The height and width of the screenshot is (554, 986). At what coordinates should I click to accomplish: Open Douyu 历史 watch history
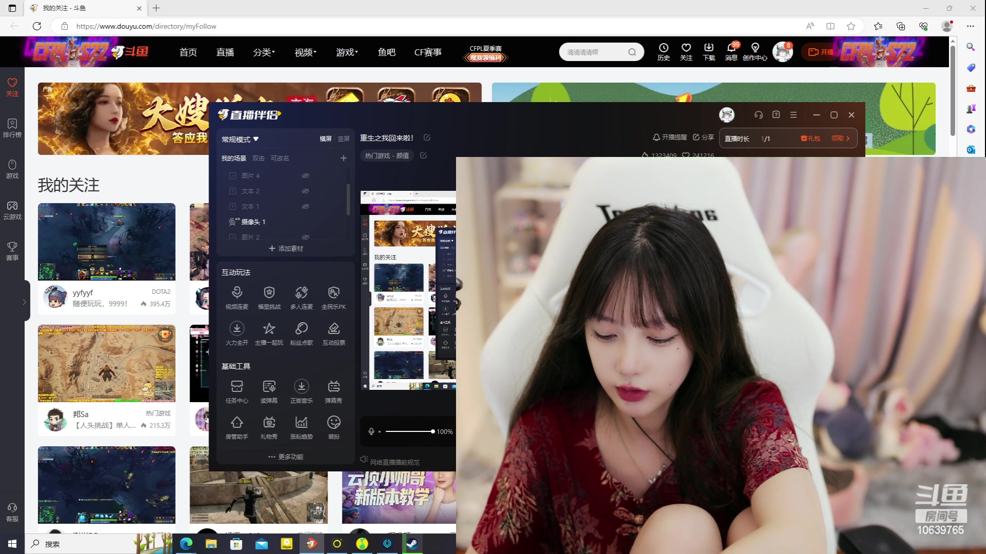(663, 52)
